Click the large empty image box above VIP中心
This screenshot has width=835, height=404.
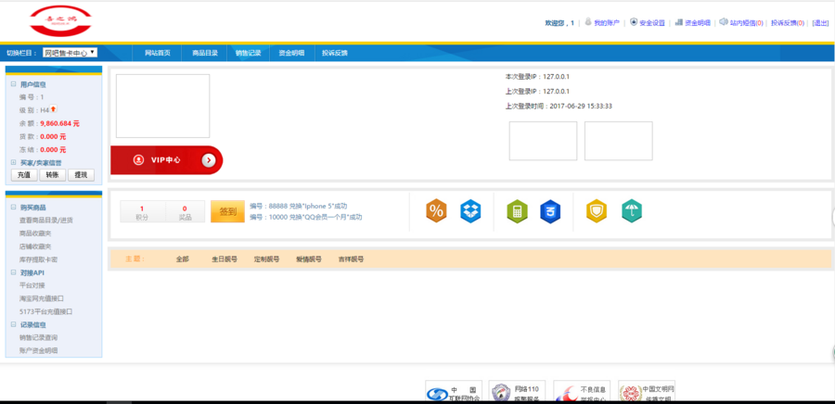pos(163,106)
